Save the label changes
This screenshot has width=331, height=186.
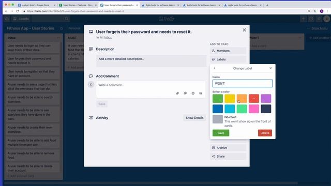[x=221, y=133]
